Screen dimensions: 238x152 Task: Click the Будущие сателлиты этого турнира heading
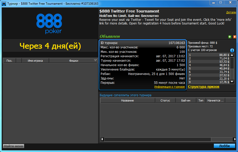pos(126,95)
